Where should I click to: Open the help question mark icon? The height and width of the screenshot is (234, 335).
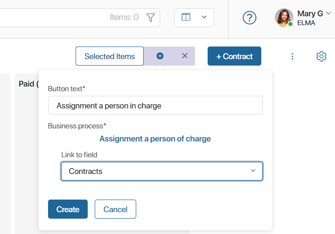249,18
